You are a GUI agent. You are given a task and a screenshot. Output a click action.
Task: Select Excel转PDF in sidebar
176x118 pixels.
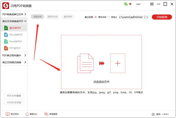tap(16, 41)
